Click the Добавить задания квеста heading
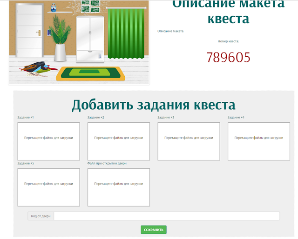 pyautogui.click(x=154, y=105)
